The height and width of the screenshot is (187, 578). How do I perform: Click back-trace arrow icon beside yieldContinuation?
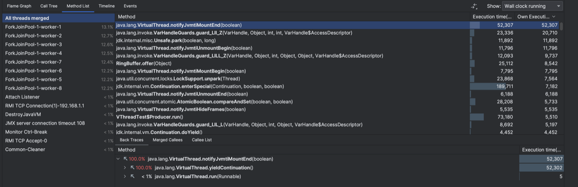(132, 168)
